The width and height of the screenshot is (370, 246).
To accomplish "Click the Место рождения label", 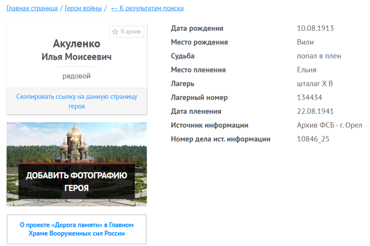I will [x=199, y=42].
